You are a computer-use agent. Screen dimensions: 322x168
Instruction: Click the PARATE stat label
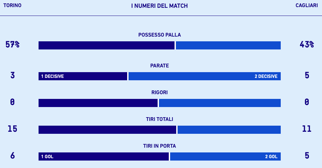[160, 66]
